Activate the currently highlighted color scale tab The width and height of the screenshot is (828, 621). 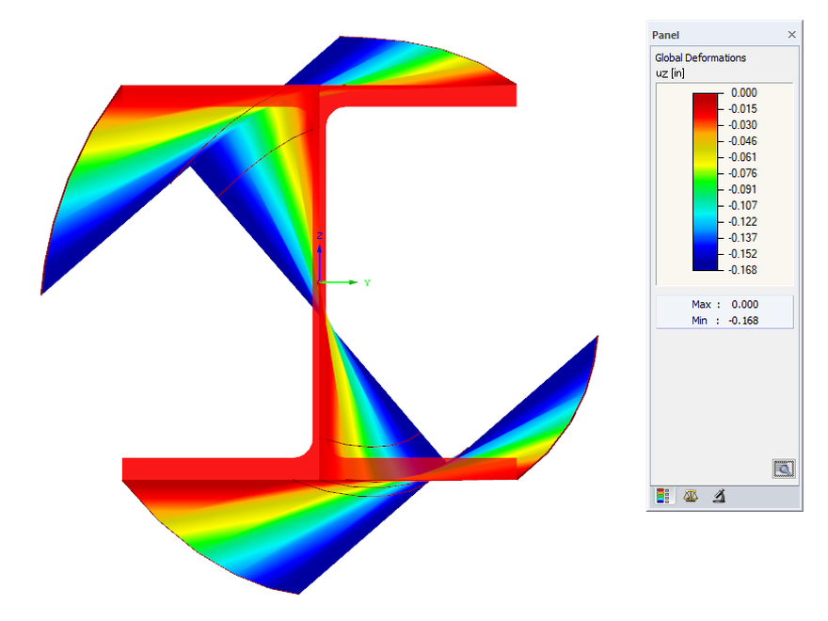coord(663,496)
